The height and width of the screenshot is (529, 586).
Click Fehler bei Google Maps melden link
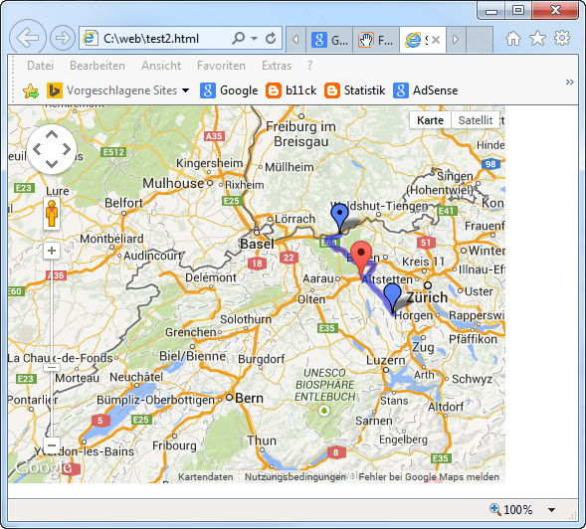(429, 477)
